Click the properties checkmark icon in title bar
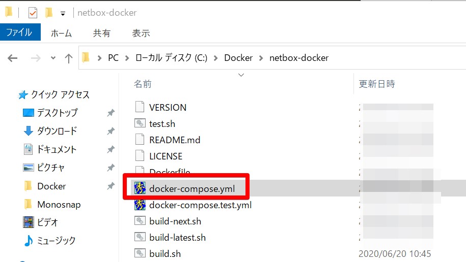Viewport: 466px width, 262px height. [x=33, y=13]
